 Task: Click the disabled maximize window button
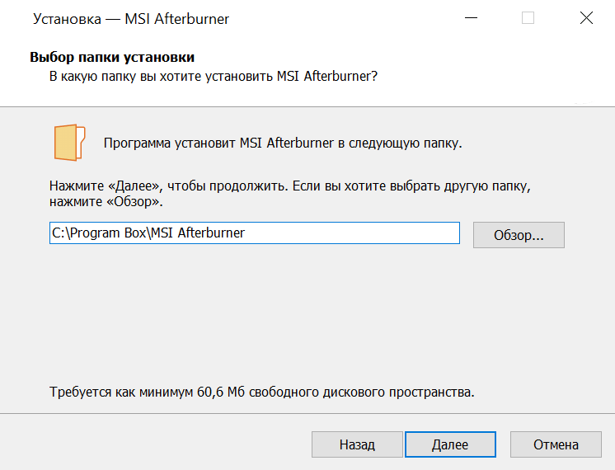528,18
